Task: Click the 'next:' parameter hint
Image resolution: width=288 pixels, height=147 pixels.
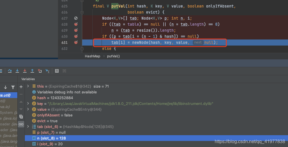Action: point(198,43)
